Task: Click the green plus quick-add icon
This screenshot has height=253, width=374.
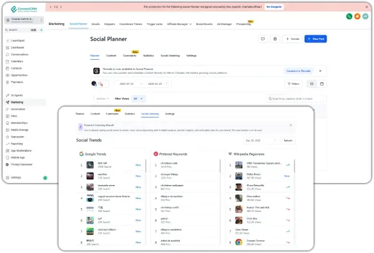Action: tap(42, 30)
